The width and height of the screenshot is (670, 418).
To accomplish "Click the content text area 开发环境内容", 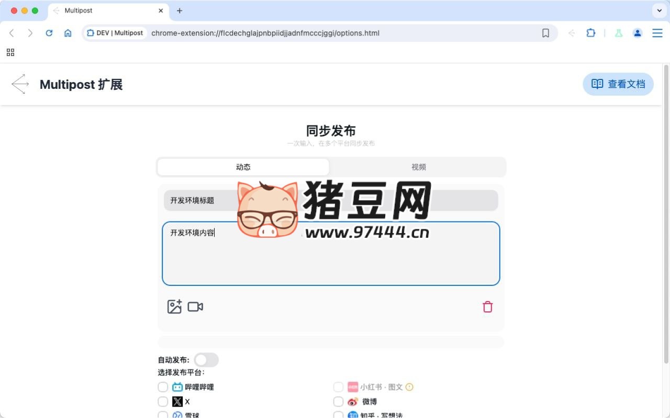I will point(331,253).
